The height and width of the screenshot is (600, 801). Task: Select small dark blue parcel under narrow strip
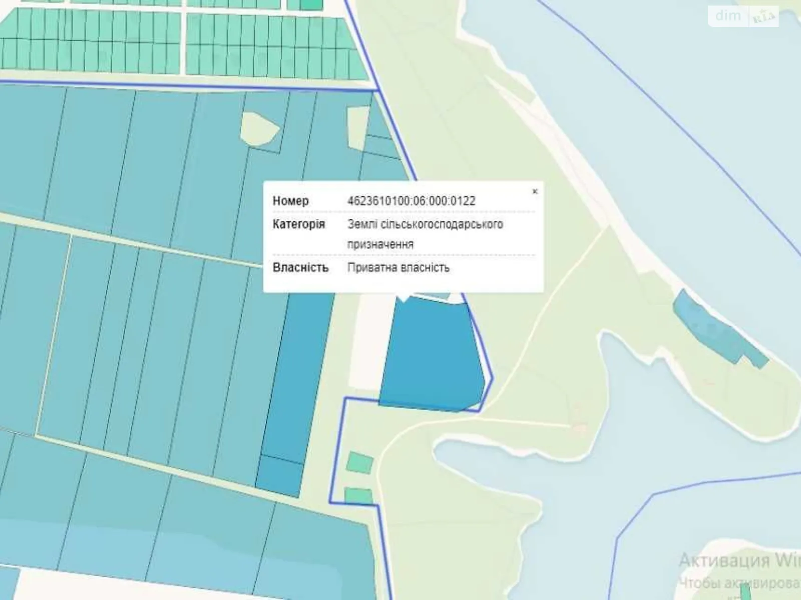(279, 475)
